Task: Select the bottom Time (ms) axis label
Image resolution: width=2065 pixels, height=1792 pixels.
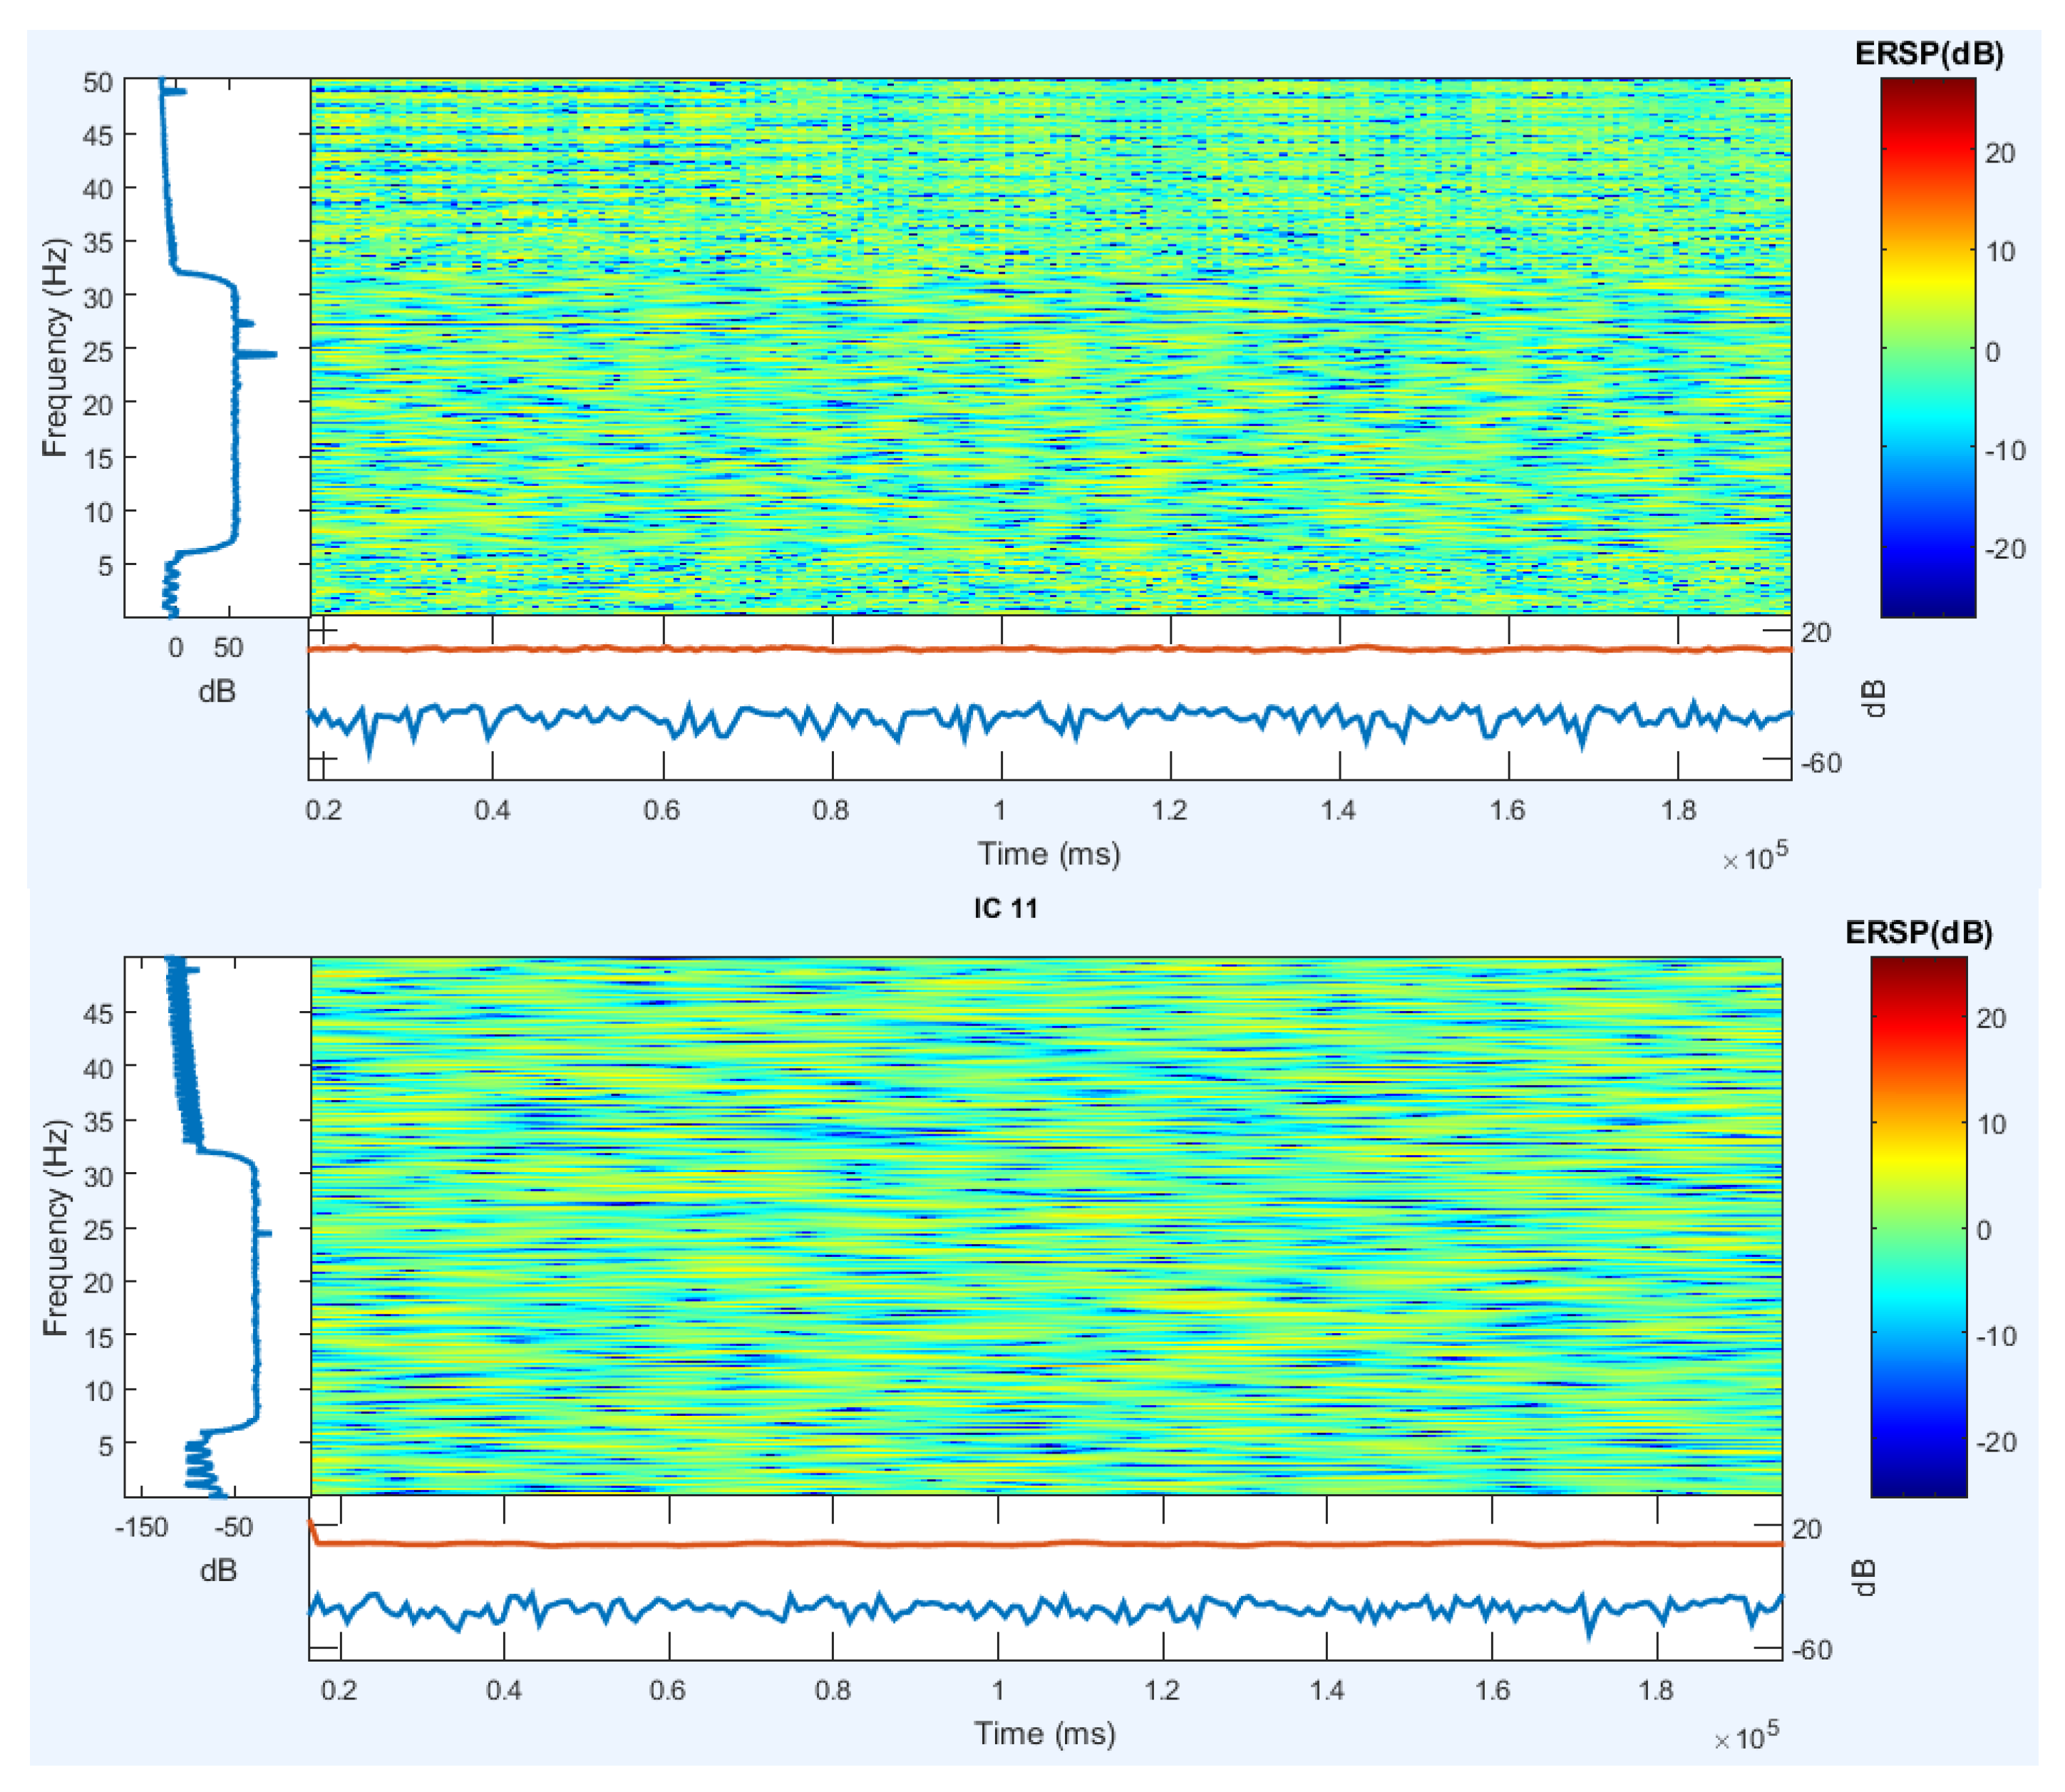Action: coord(1044,1733)
